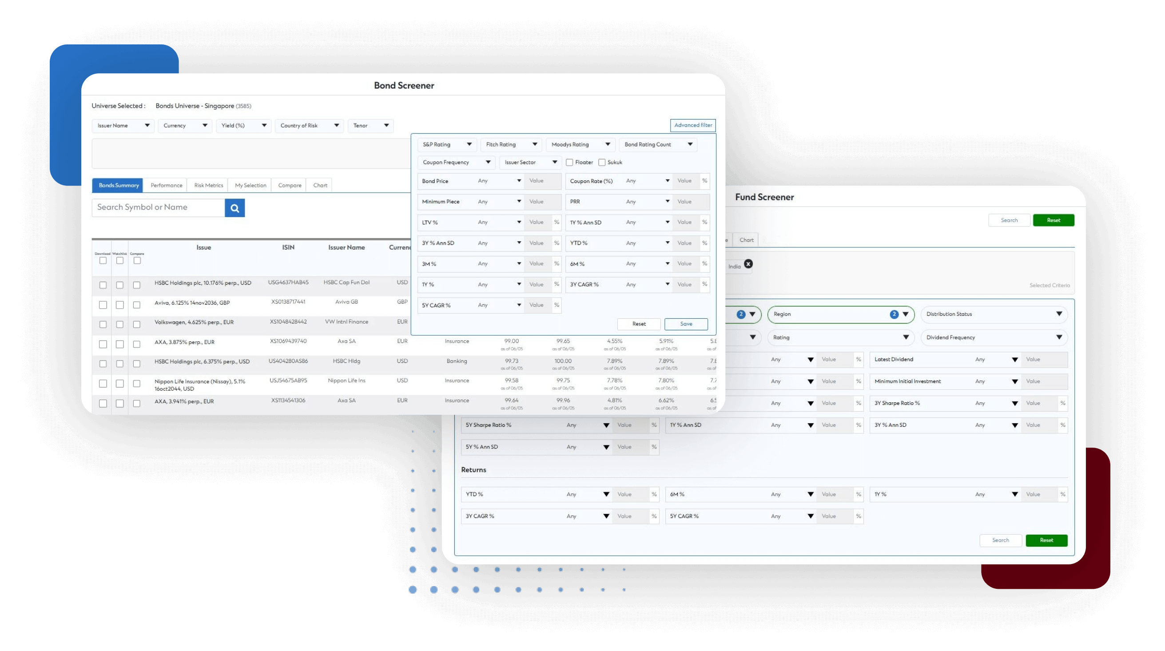Open the Bond Rating Count dropdown

pyautogui.click(x=658, y=145)
